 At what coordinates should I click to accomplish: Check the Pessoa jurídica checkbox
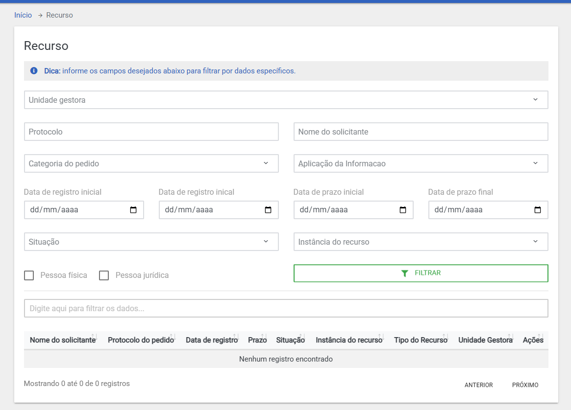(x=104, y=275)
